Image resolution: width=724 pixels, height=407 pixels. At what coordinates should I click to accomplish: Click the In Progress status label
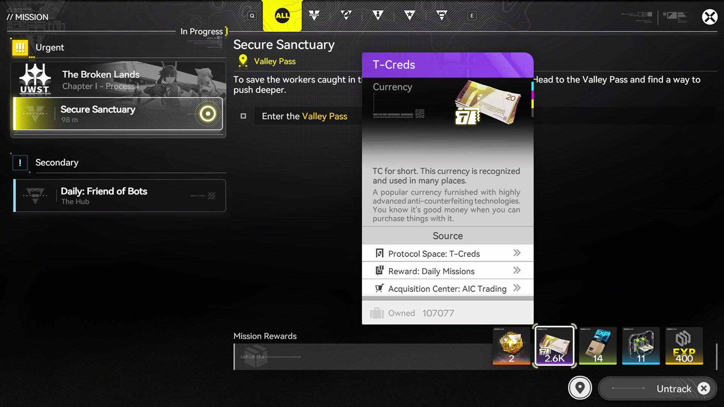pyautogui.click(x=202, y=32)
